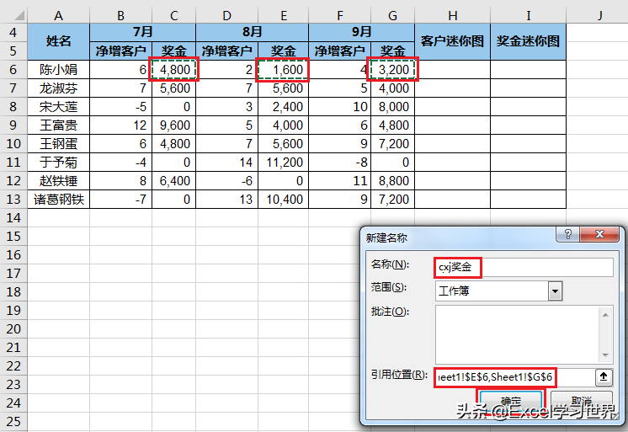Click cell with name 陈小娟
Image resolution: width=628 pixels, height=432 pixels.
58,70
